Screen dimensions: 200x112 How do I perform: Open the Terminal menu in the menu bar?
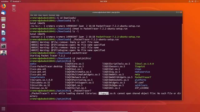click(x=52, y=15)
